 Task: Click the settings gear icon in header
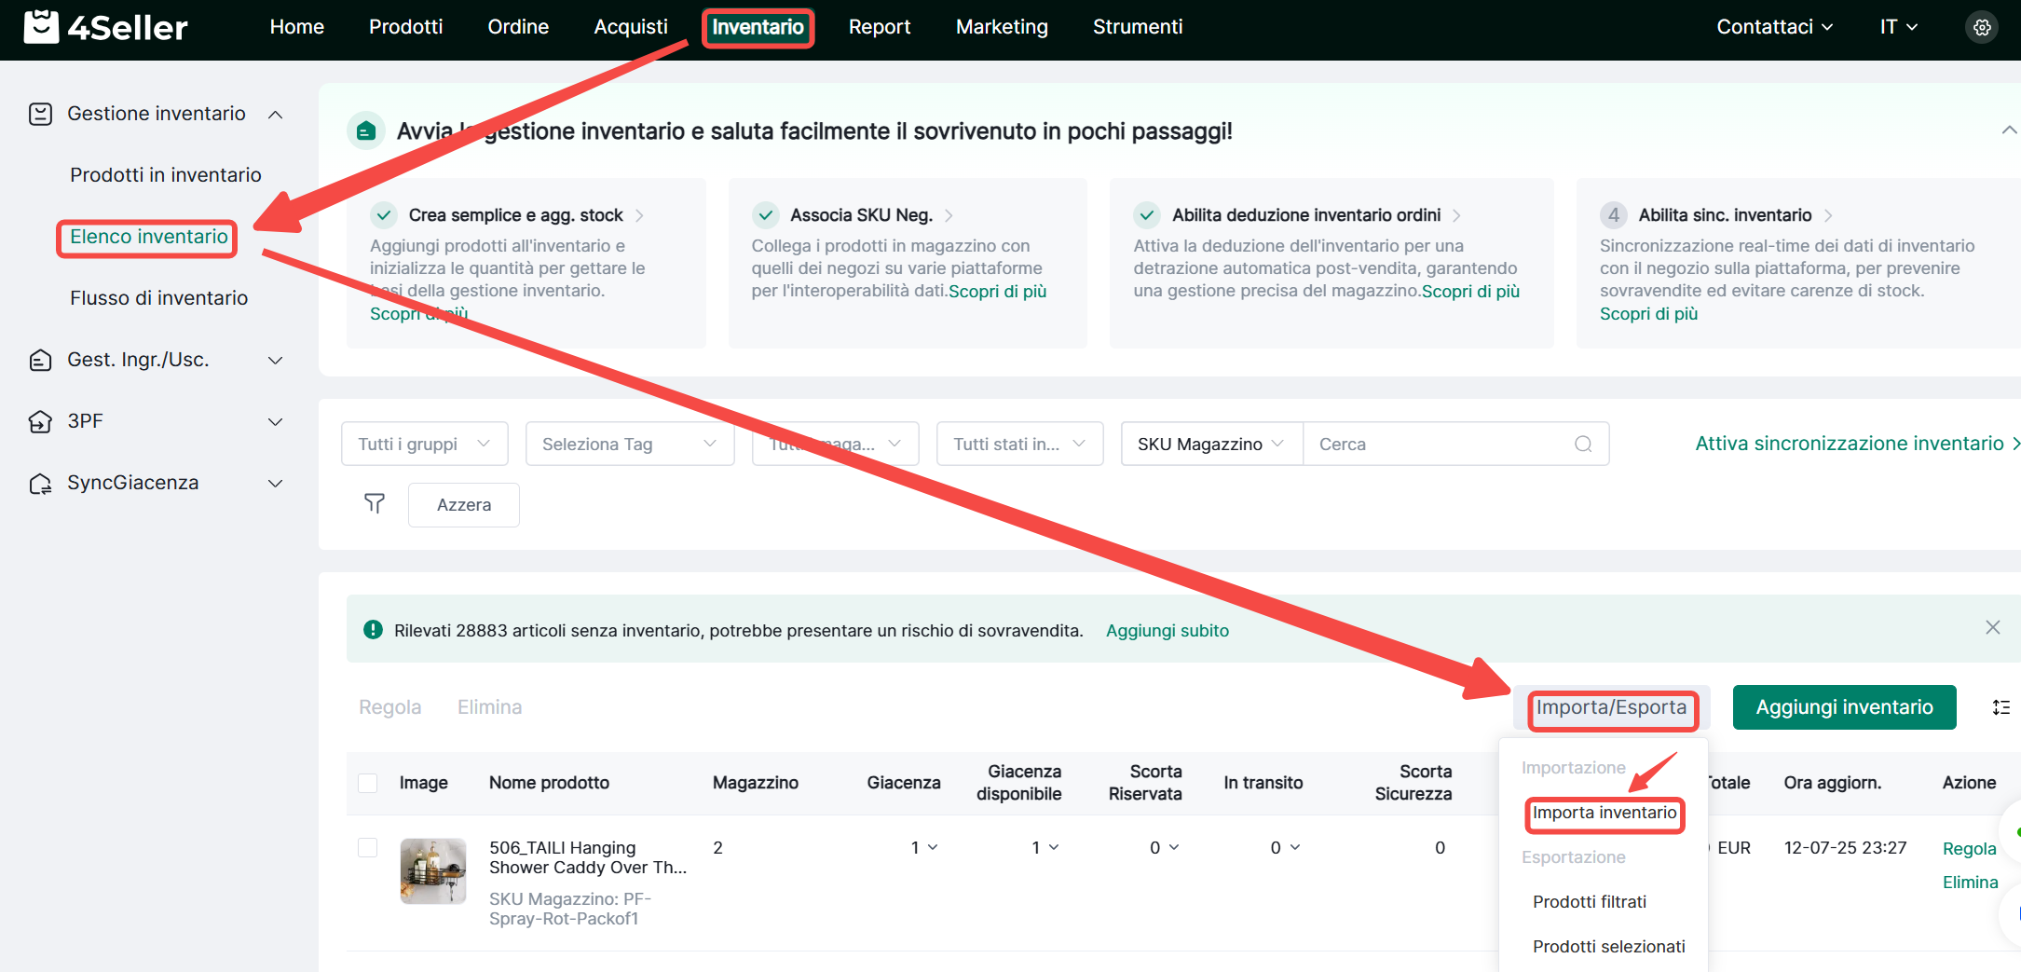pos(1982,27)
